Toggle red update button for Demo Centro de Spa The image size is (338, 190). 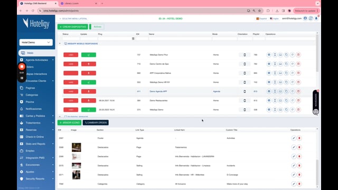click(x=89, y=64)
